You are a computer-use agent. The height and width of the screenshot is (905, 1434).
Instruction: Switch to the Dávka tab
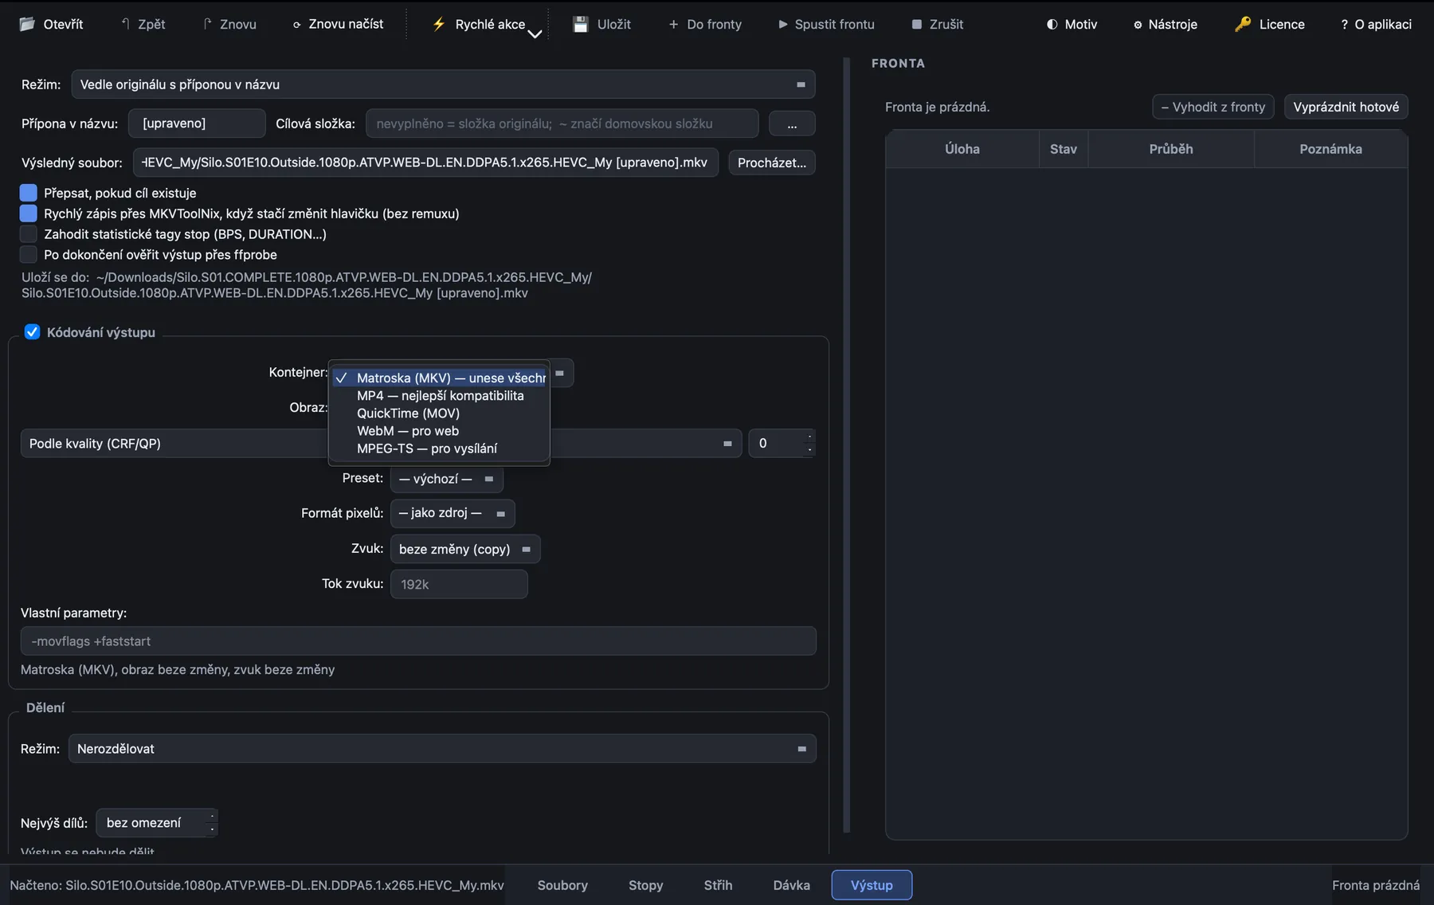tap(792, 885)
